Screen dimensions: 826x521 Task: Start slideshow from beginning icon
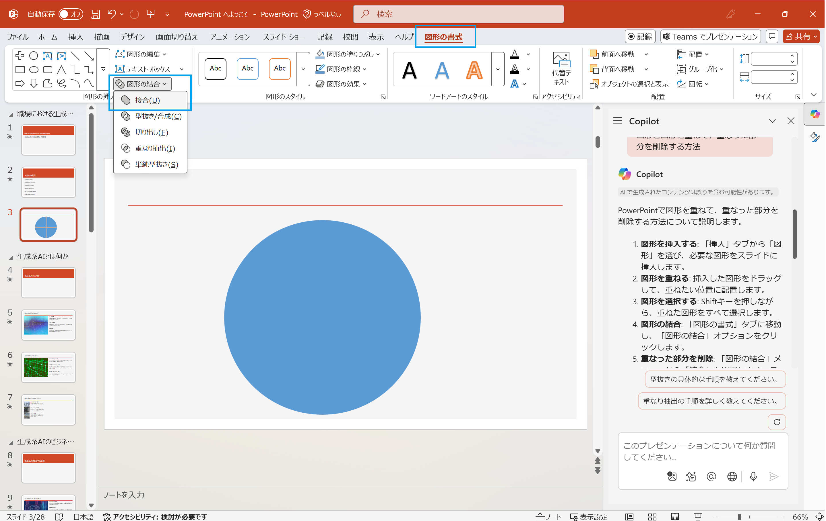click(x=151, y=14)
